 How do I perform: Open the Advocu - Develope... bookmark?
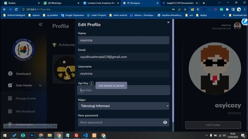pos(142,15)
